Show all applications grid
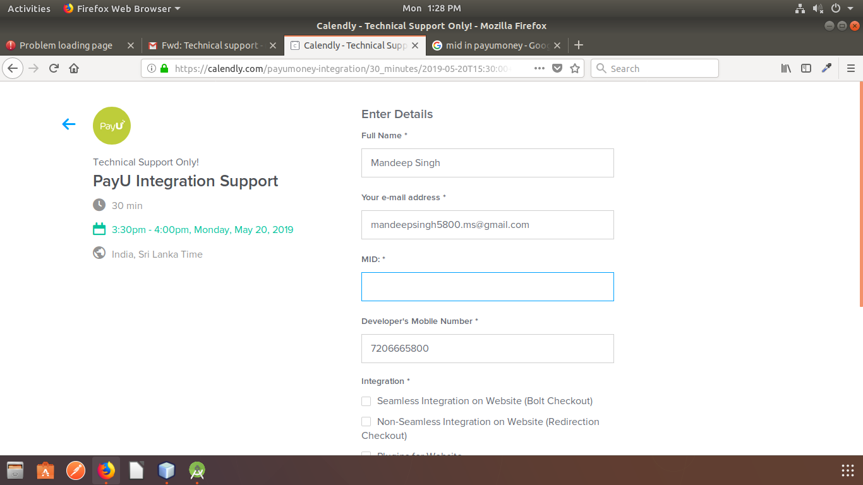This screenshot has height=485, width=863. pos(848,470)
